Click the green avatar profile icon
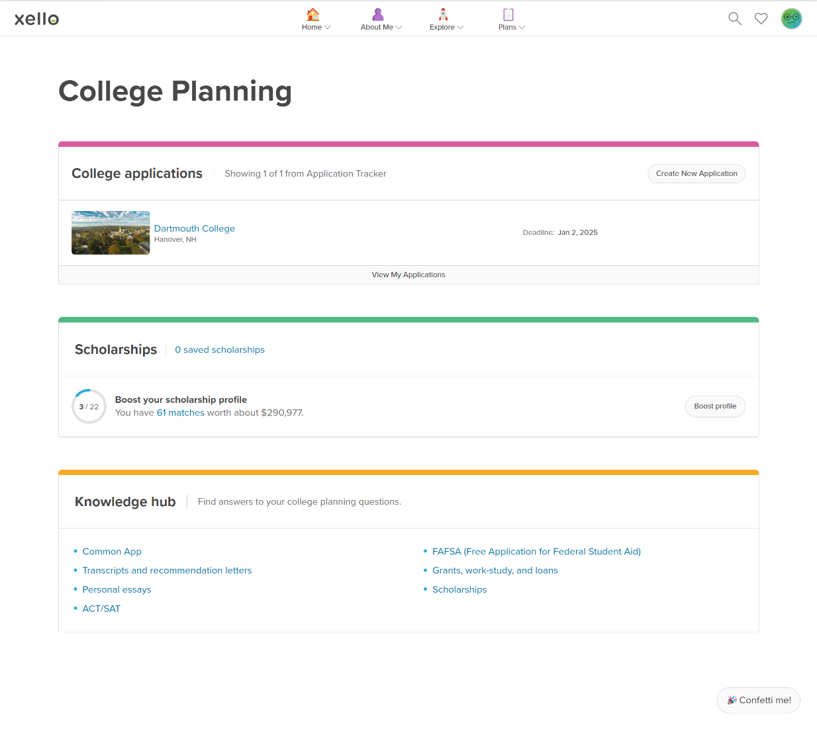This screenshot has height=729, width=817. 791,19
